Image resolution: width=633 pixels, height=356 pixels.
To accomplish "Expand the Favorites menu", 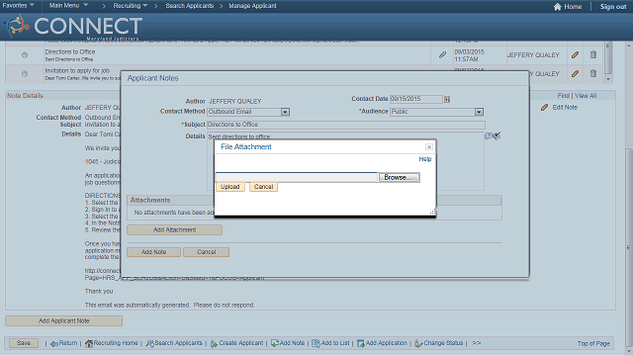I will click(18, 6).
